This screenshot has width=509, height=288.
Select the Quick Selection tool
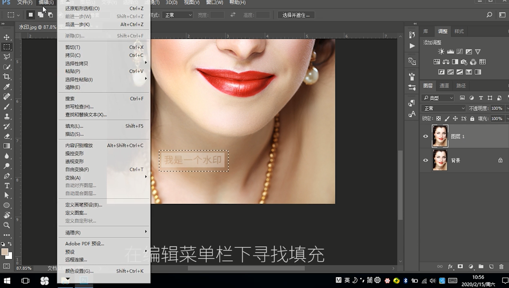tap(6, 67)
